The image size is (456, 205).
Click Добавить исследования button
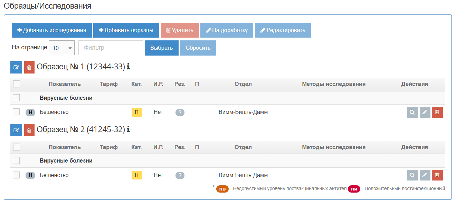[52, 30]
